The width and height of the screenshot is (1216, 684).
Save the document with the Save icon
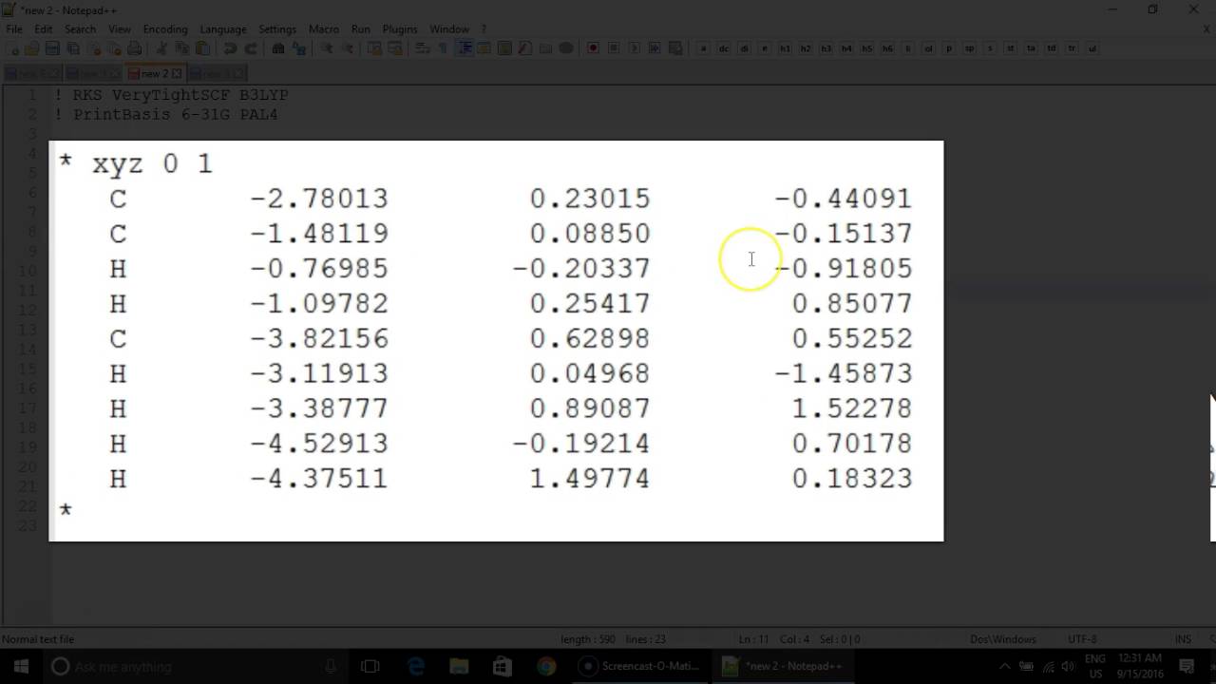point(52,48)
